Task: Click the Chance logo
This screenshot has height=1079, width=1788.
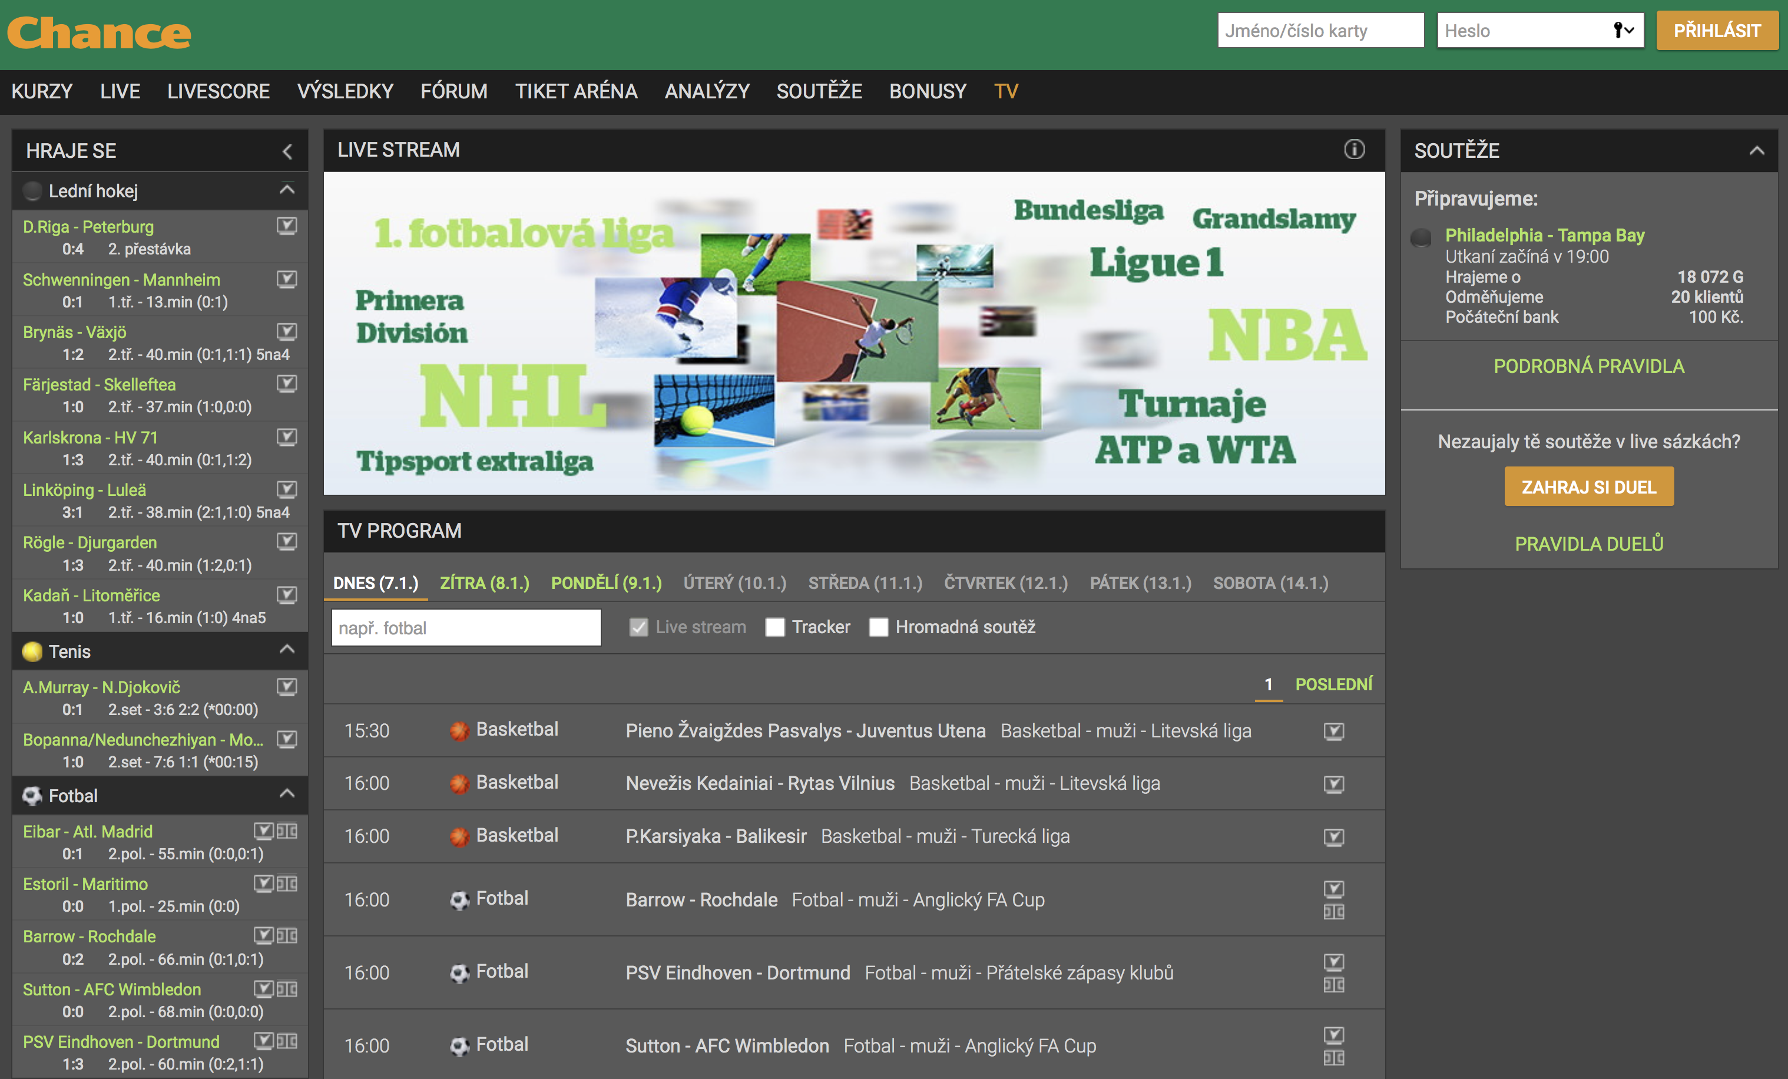Action: point(100,32)
